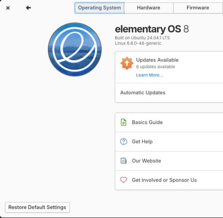This screenshot has width=223, height=218.
Task: Open the Firmware tab
Action: pyautogui.click(x=198, y=8)
